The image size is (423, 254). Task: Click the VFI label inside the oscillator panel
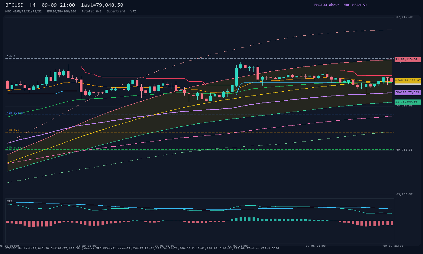(10, 201)
